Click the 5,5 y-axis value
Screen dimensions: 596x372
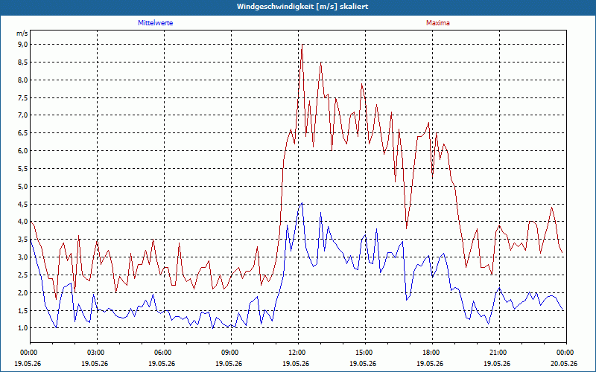click(x=23, y=169)
